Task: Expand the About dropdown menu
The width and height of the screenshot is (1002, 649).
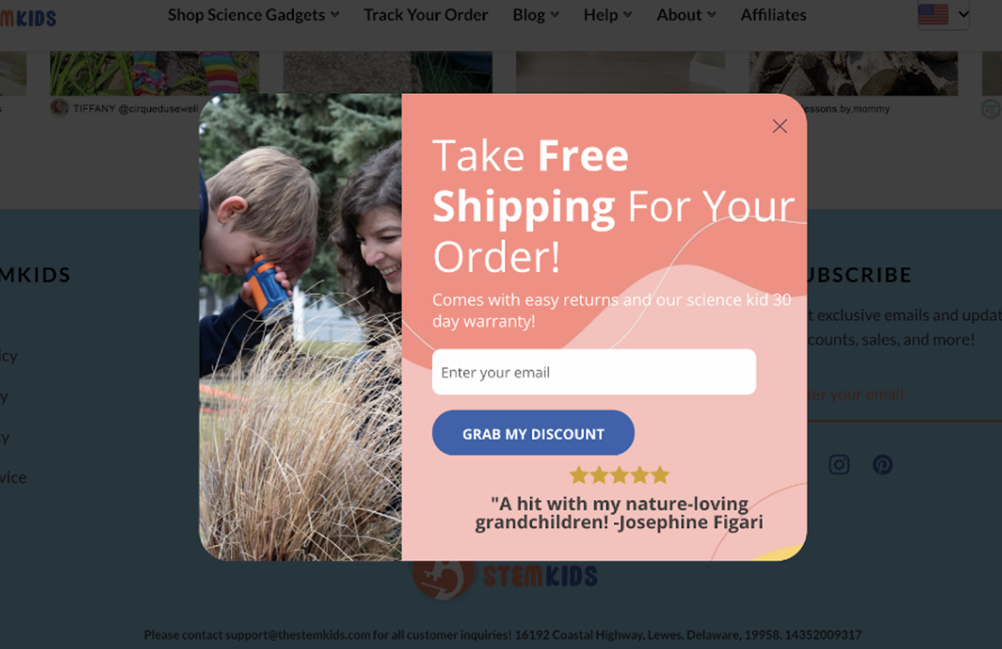Action: 686,14
